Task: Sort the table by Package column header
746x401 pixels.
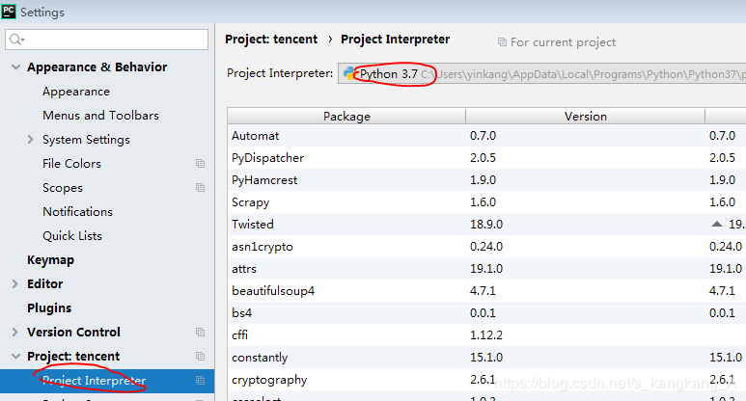Action: tap(346, 116)
